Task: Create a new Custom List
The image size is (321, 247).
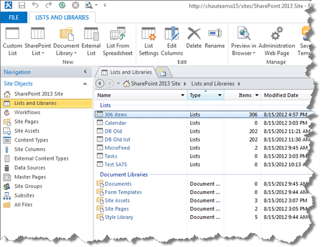Action: click(x=12, y=41)
